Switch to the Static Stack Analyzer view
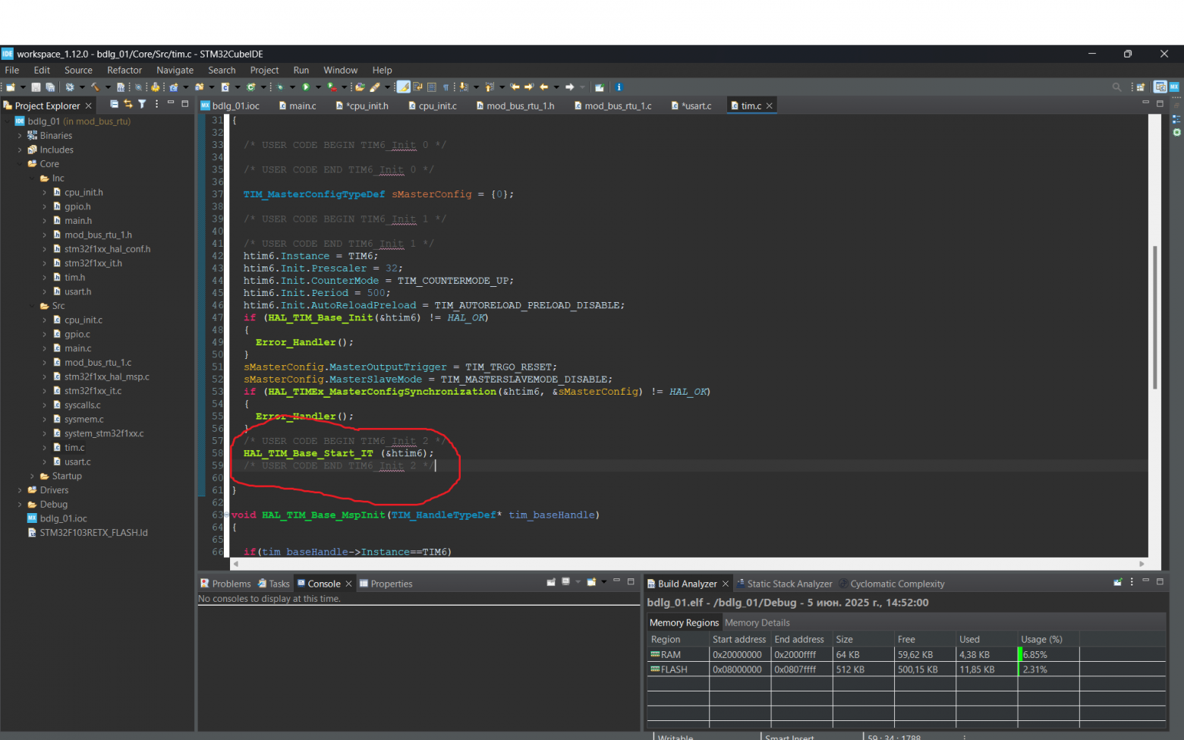The image size is (1184, 740). [x=789, y=584]
